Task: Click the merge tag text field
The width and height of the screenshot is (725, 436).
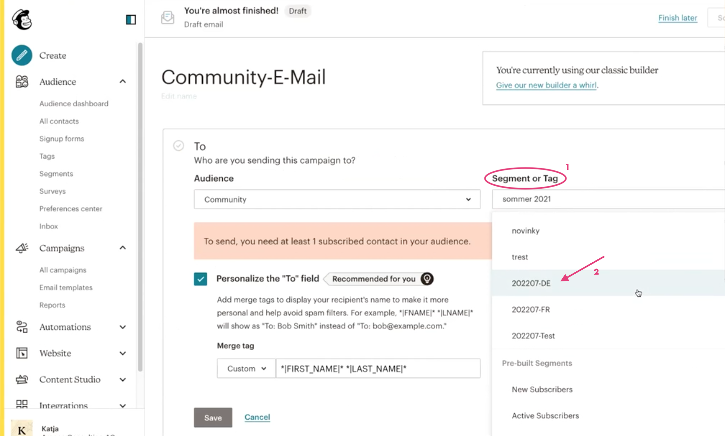Action: click(378, 368)
